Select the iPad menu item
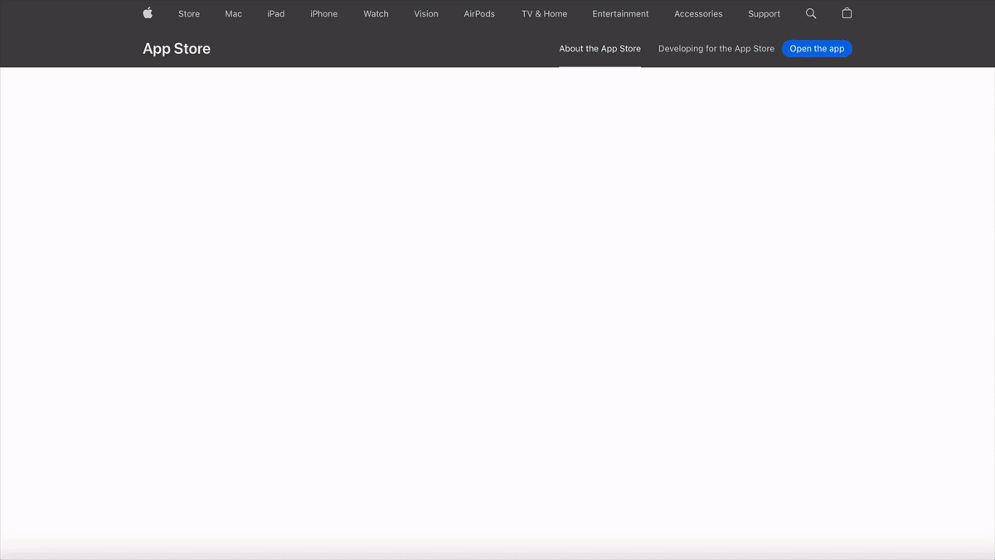995x560 pixels. 275,13
